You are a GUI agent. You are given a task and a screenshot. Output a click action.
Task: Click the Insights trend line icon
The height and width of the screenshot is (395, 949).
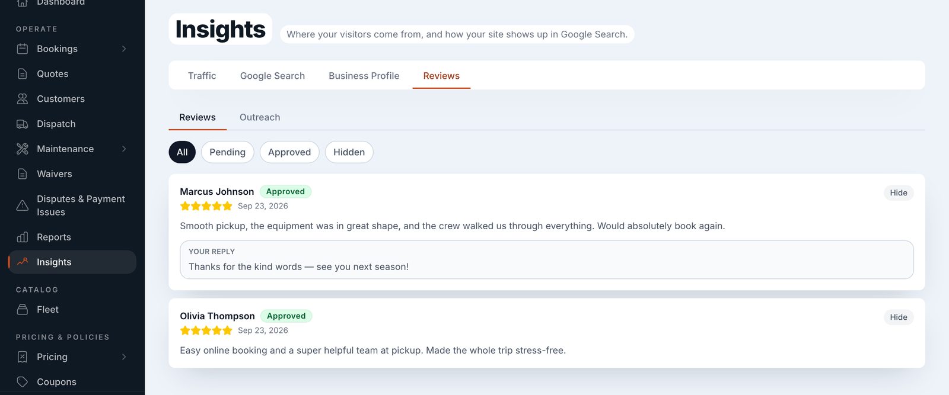click(x=23, y=262)
